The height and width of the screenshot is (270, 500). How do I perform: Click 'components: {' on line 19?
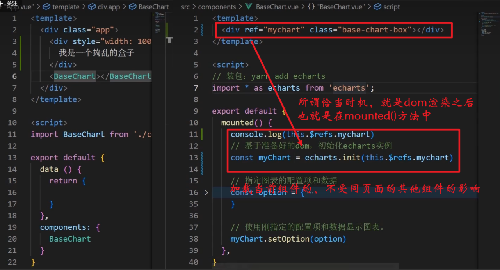pos(70,227)
